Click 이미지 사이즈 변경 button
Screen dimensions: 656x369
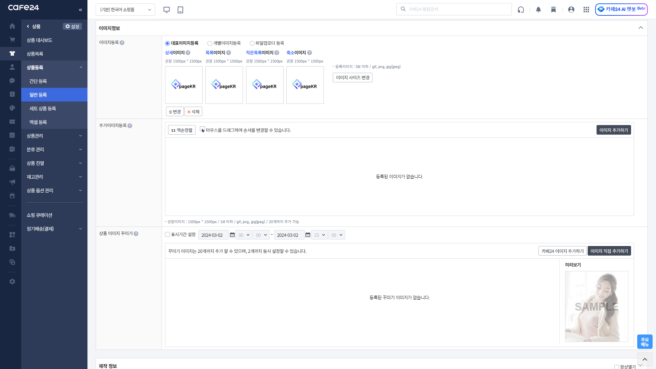(x=352, y=78)
